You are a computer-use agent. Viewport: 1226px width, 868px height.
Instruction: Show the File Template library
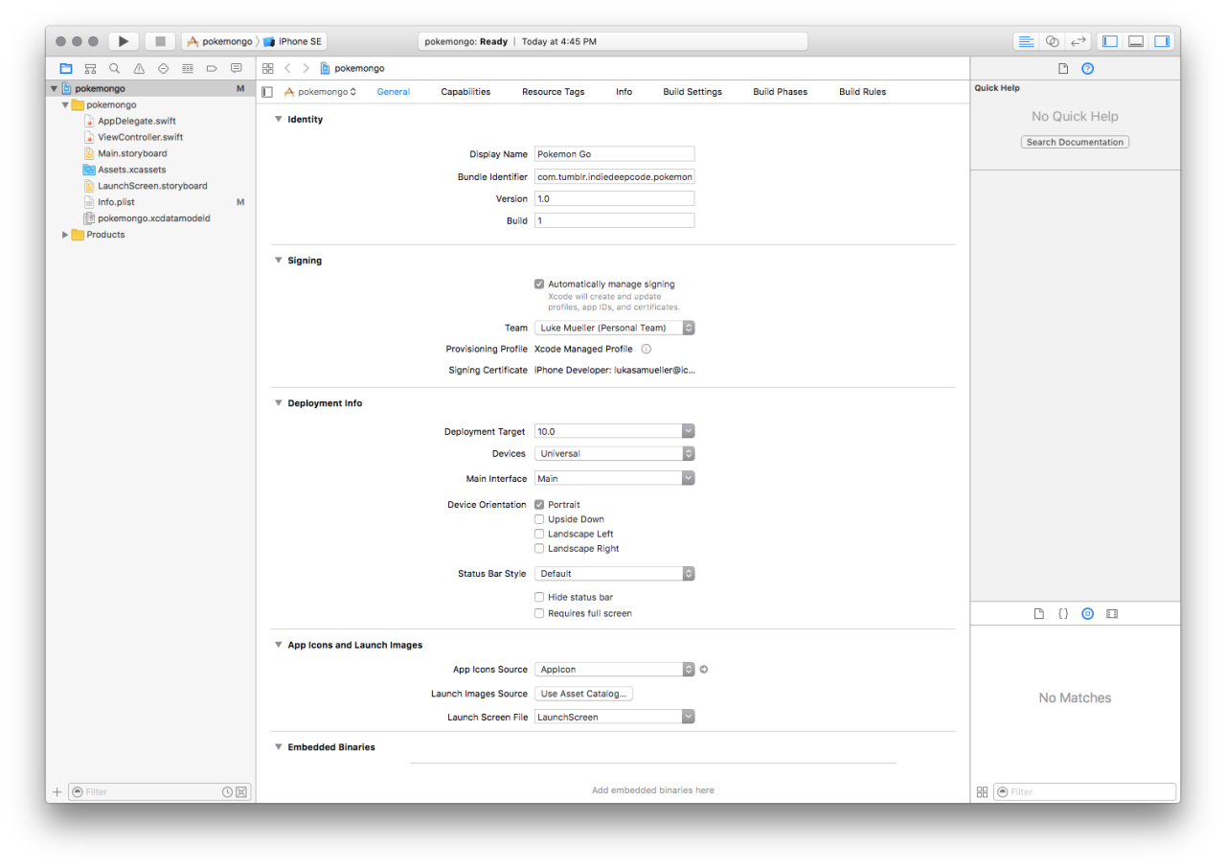coord(1038,613)
